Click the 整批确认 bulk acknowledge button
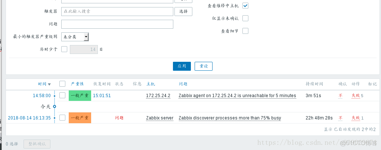Image resolution: width=381 pixels, height=150 pixels. click(37, 144)
